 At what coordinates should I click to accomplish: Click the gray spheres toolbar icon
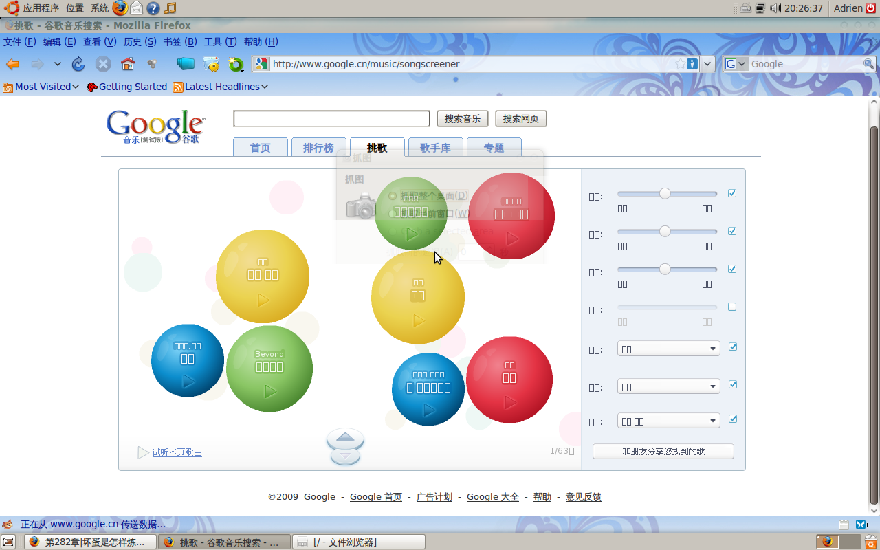(x=152, y=64)
